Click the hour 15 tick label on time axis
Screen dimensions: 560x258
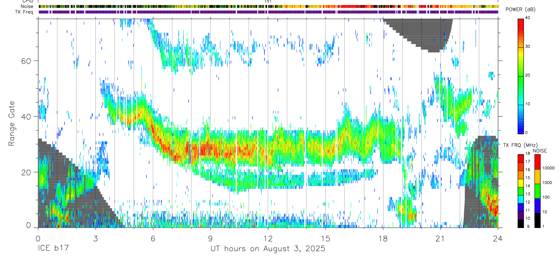[325, 238]
